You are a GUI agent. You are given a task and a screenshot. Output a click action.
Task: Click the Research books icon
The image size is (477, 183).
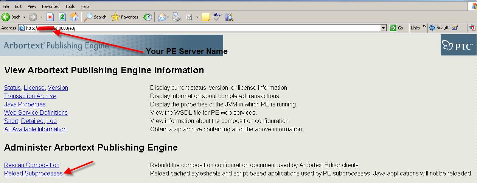pyautogui.click(x=229, y=17)
